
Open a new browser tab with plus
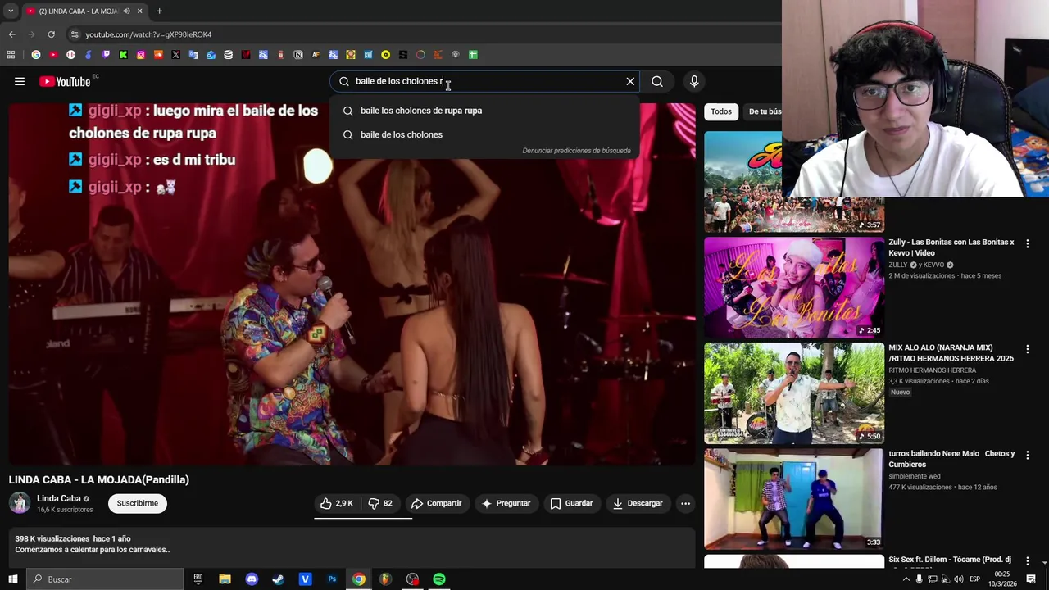(x=159, y=11)
